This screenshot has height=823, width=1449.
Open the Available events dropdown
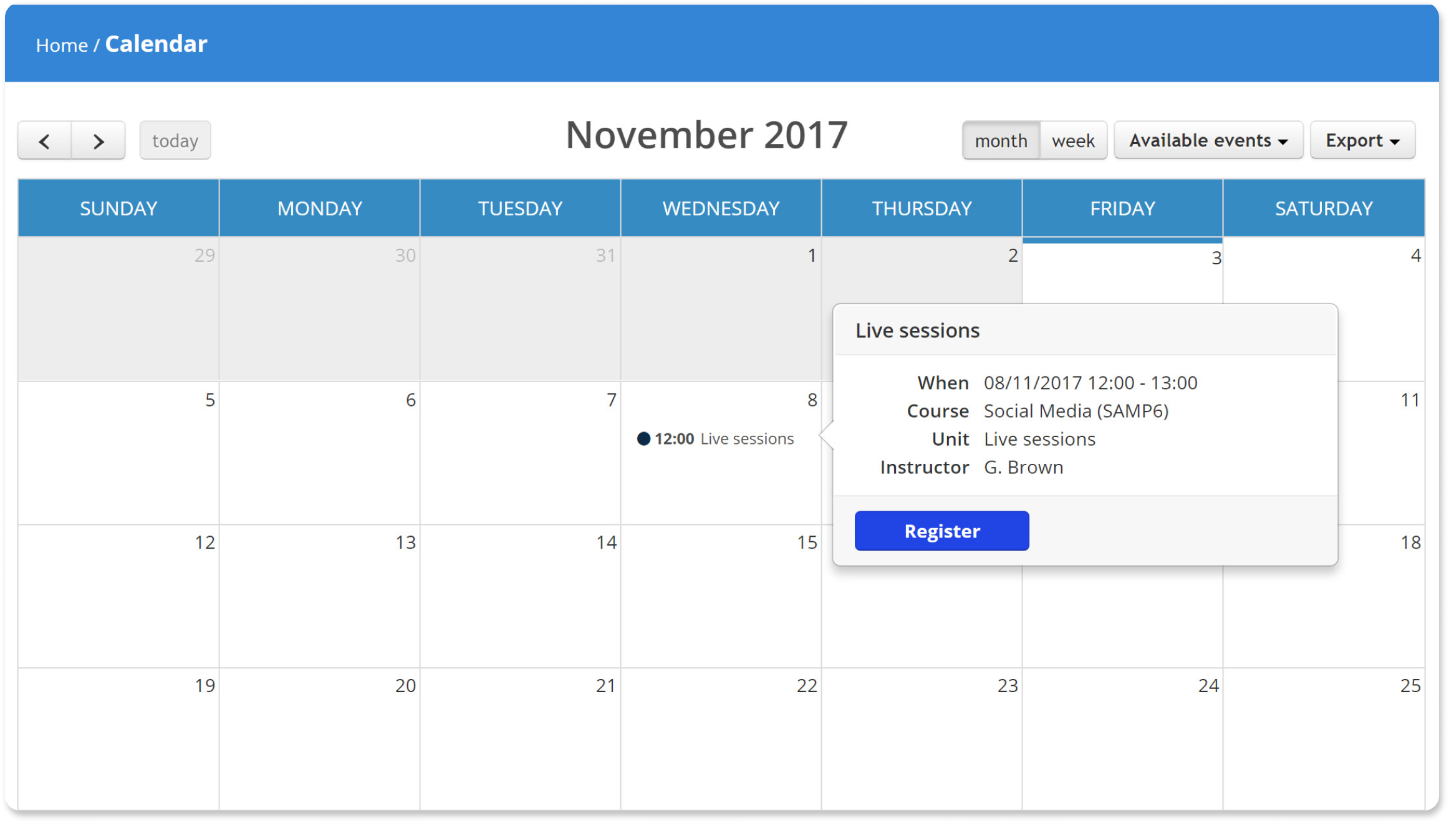click(x=1207, y=140)
